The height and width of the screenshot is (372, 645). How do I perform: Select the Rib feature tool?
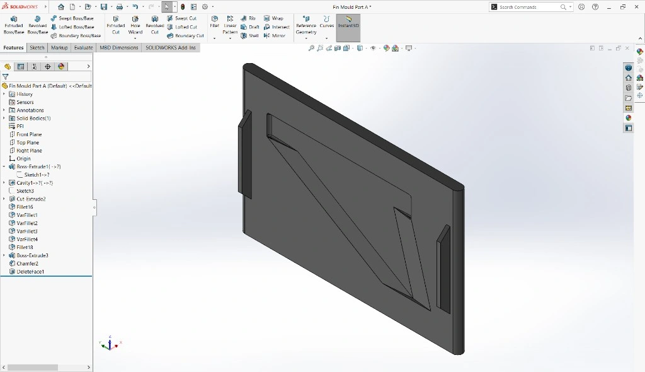point(250,18)
